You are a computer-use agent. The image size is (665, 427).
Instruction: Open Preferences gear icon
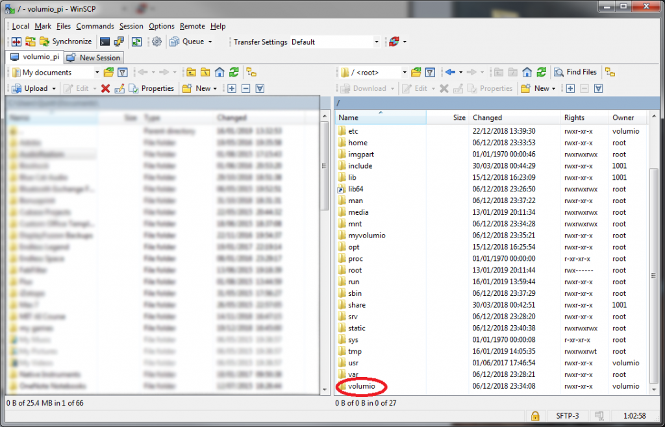click(x=157, y=42)
